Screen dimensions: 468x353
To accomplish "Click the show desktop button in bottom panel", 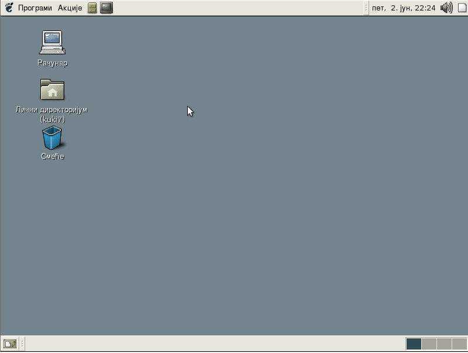I will click(x=10, y=344).
